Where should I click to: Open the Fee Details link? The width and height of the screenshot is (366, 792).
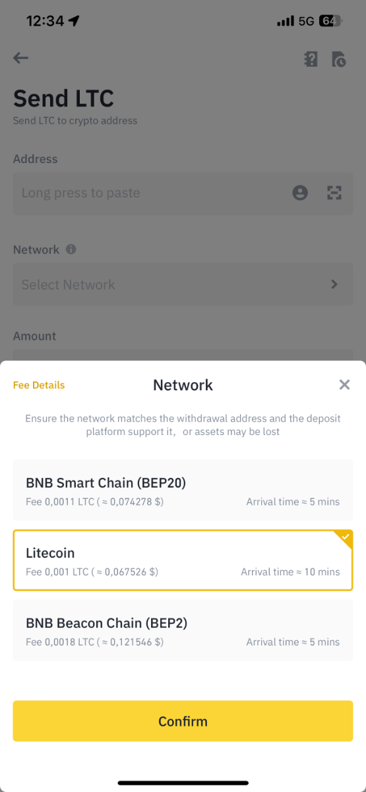click(x=39, y=385)
